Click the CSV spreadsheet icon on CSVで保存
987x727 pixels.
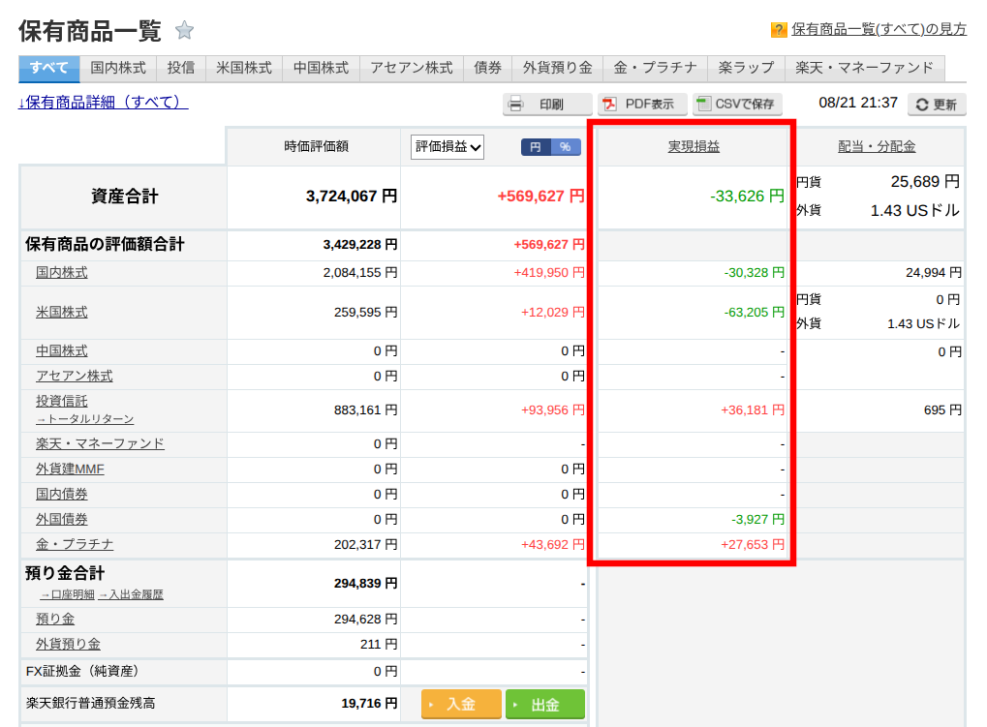pyautogui.click(x=704, y=104)
